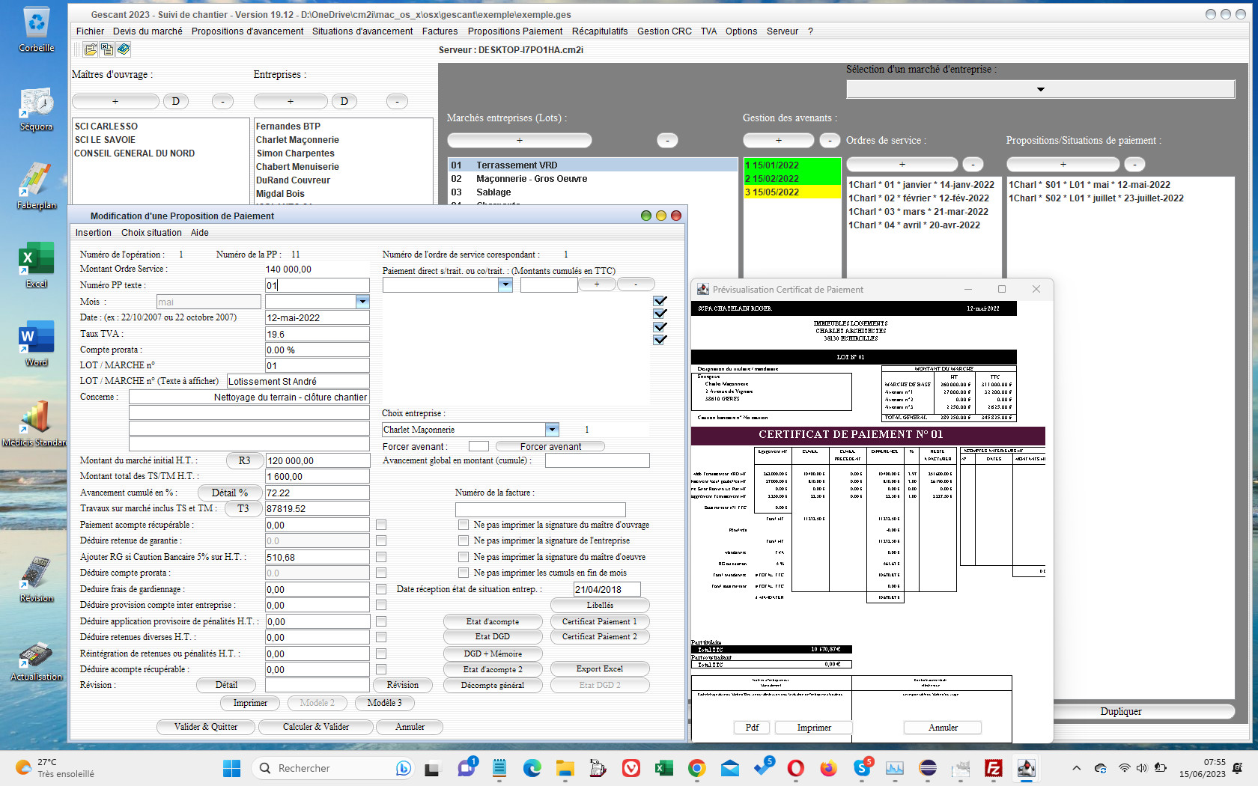Image resolution: width=1258 pixels, height=786 pixels.
Task: Open the Propositions Paiement menu
Action: point(515,31)
